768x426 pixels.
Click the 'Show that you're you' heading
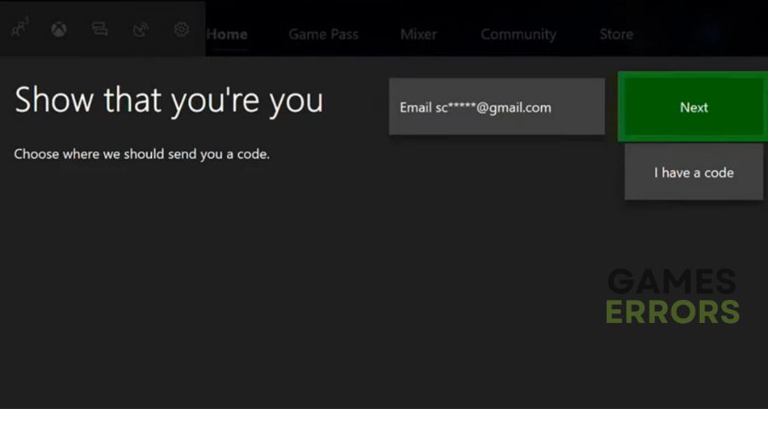click(169, 101)
